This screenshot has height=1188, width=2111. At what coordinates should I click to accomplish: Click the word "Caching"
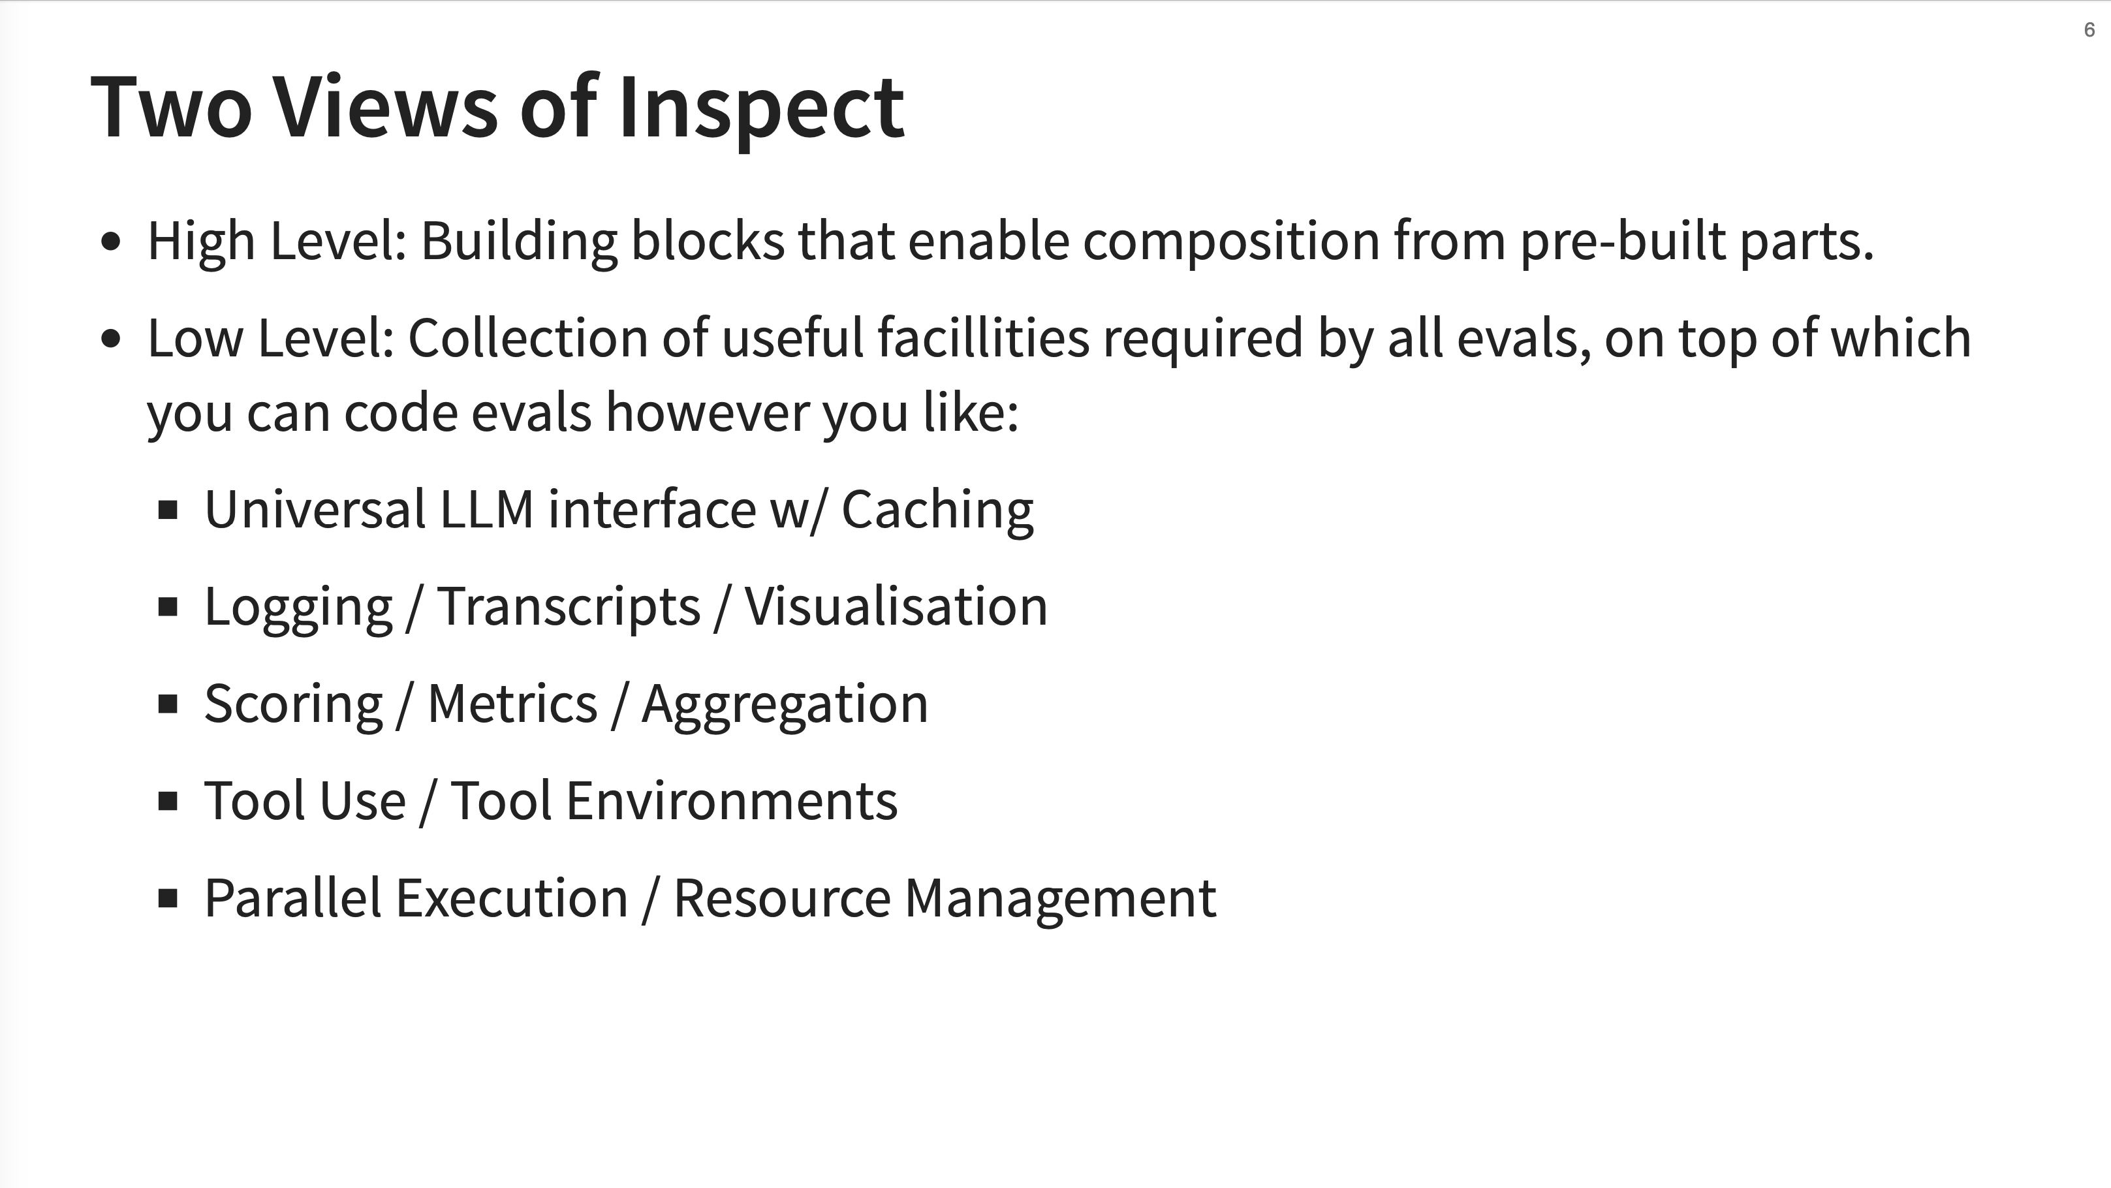click(x=937, y=510)
